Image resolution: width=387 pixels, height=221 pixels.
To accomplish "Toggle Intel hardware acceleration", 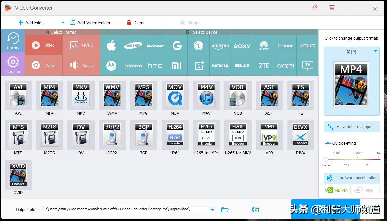I will pos(366,190).
